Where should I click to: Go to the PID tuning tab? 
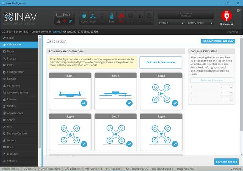click(x=19, y=86)
